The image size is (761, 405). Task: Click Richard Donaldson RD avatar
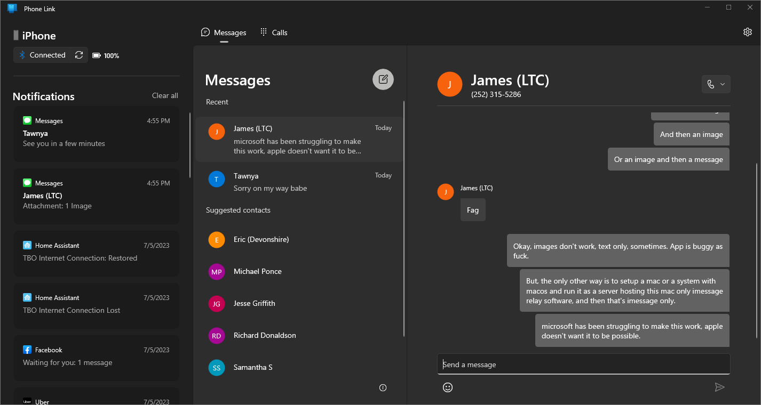coord(216,336)
